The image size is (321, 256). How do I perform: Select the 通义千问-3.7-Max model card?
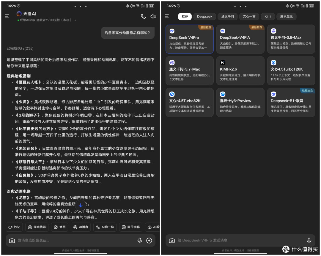click(190, 71)
